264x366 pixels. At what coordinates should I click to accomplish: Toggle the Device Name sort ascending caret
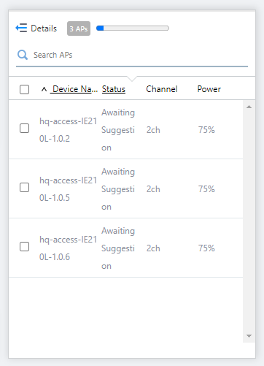pyautogui.click(x=44, y=89)
